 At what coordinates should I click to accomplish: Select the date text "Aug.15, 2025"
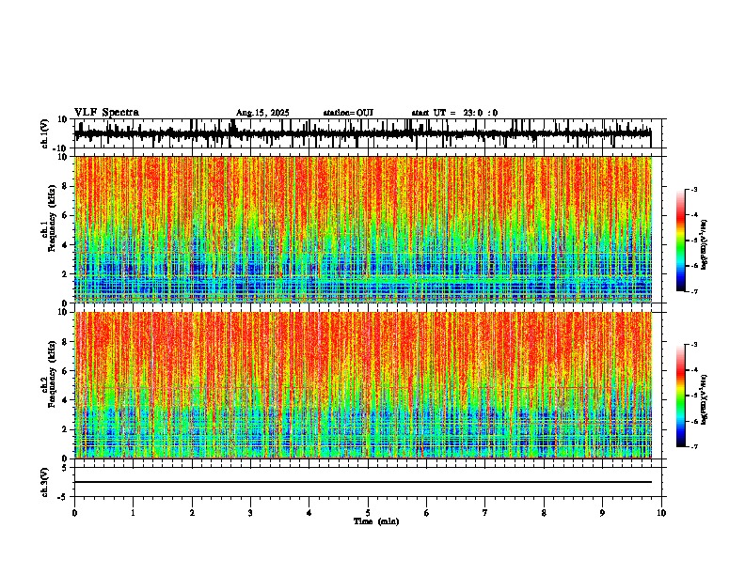[x=262, y=113]
